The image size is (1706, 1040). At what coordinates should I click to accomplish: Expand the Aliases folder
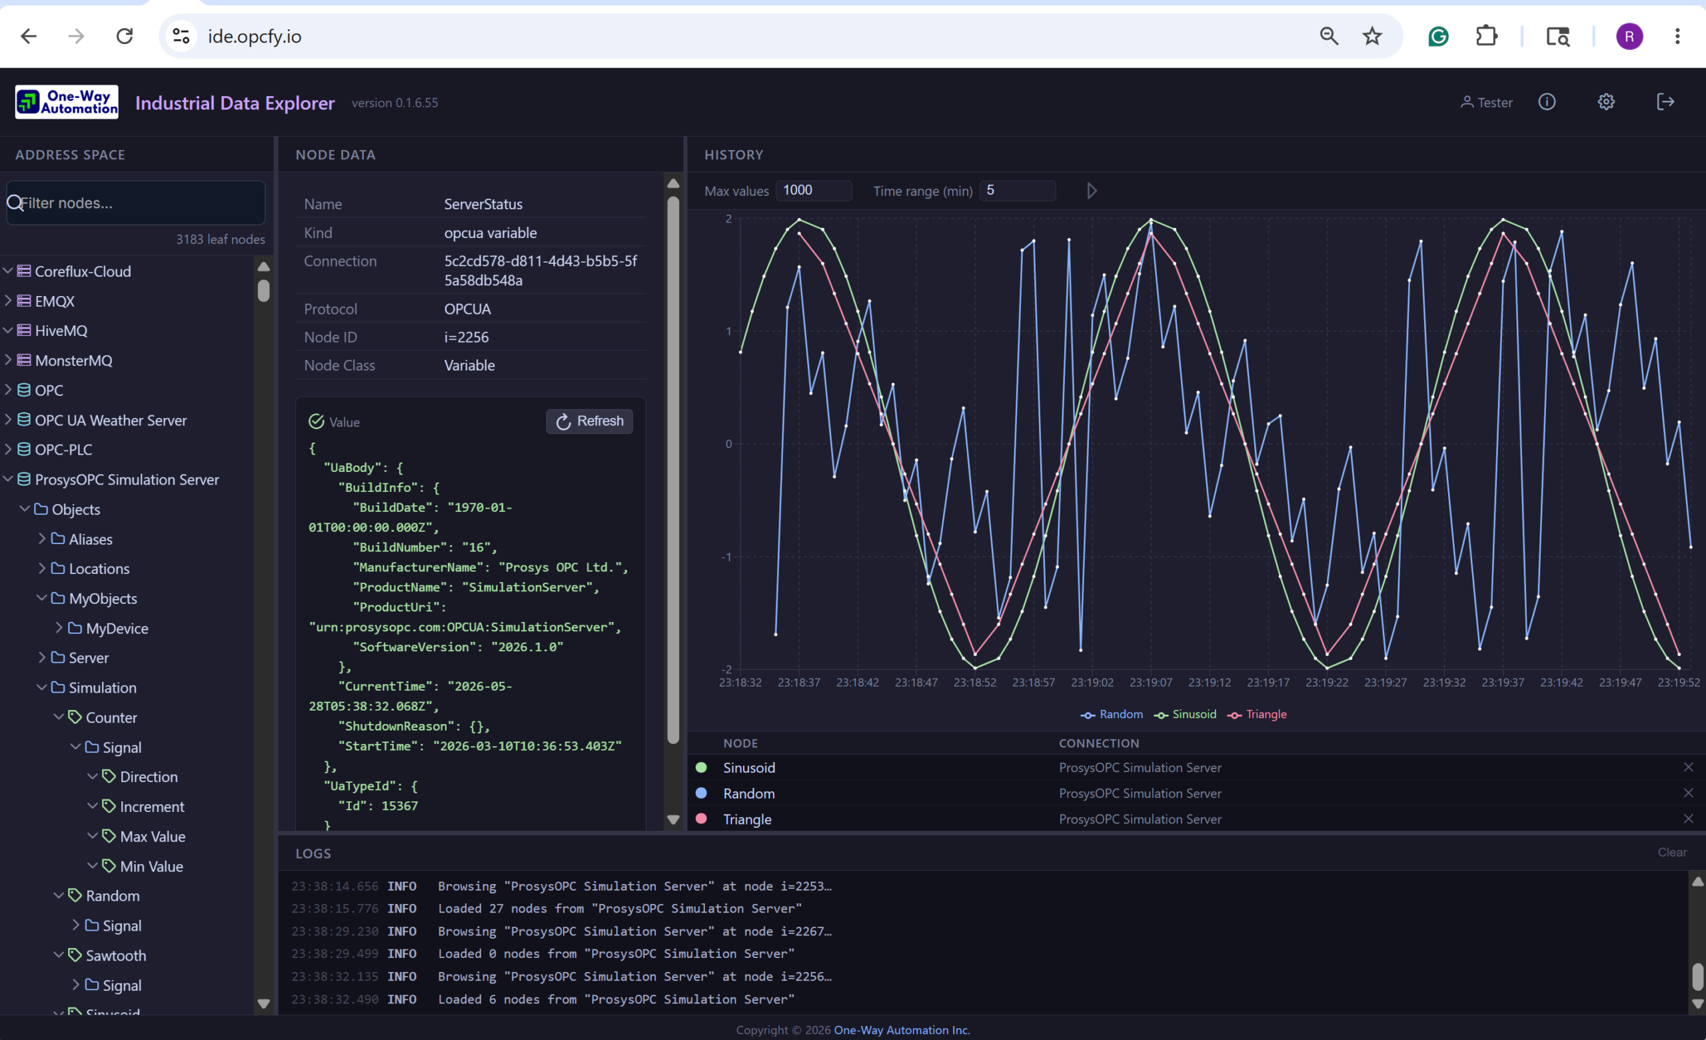point(42,539)
